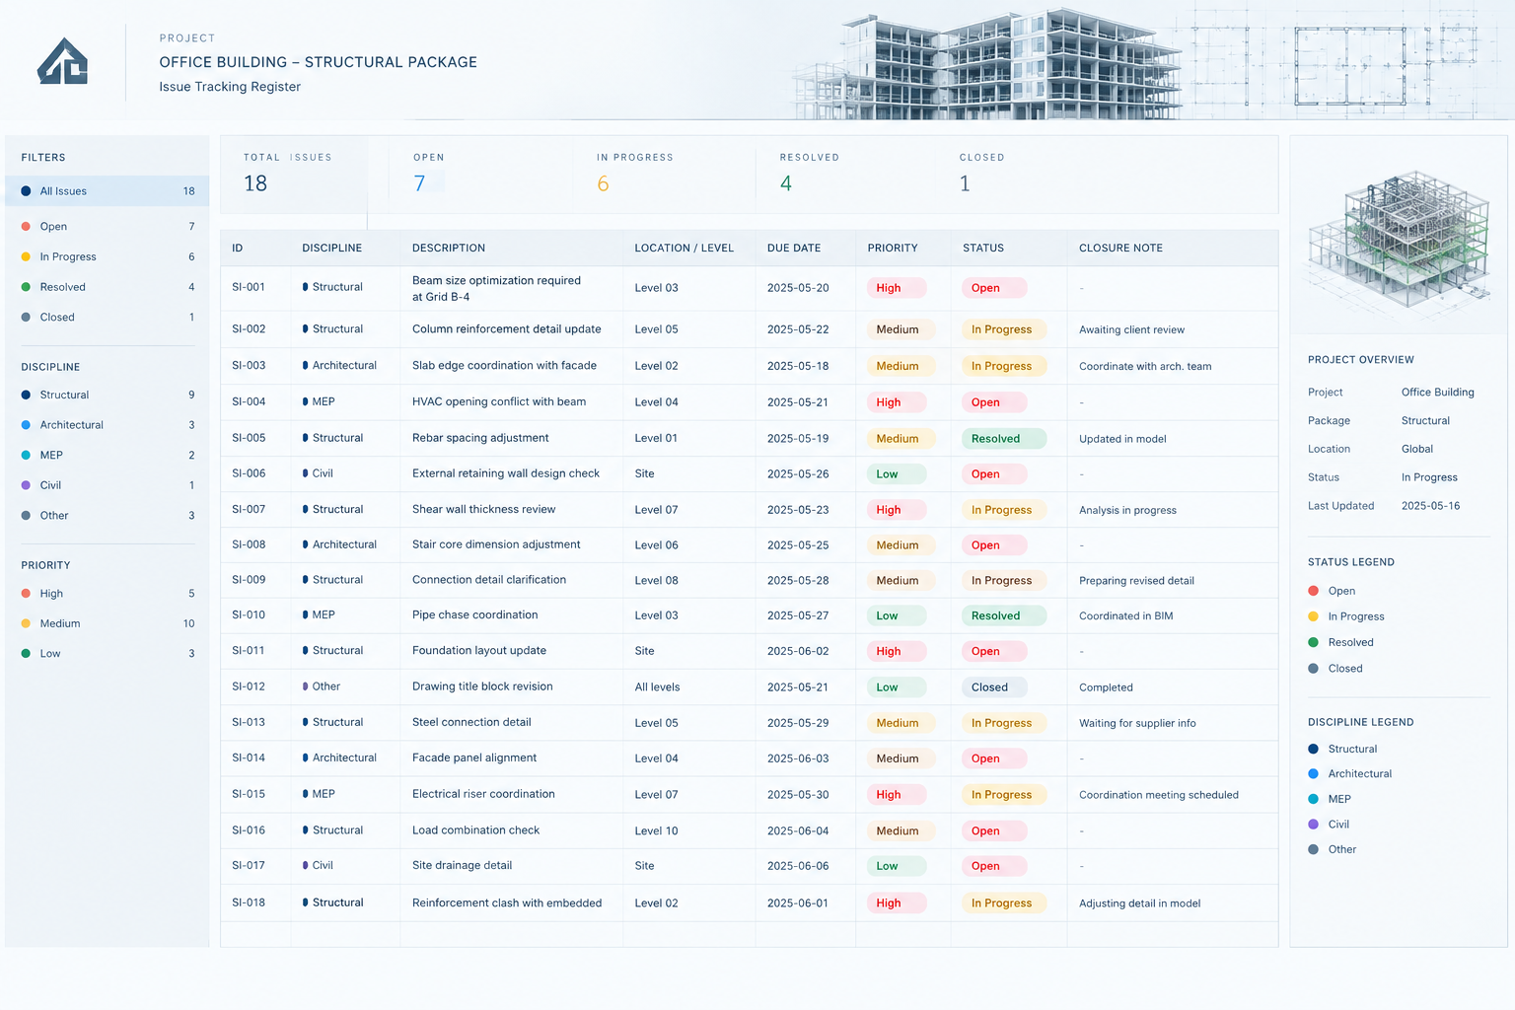Click the company logo in the header
The width and height of the screenshot is (1515, 1010).
63,61
